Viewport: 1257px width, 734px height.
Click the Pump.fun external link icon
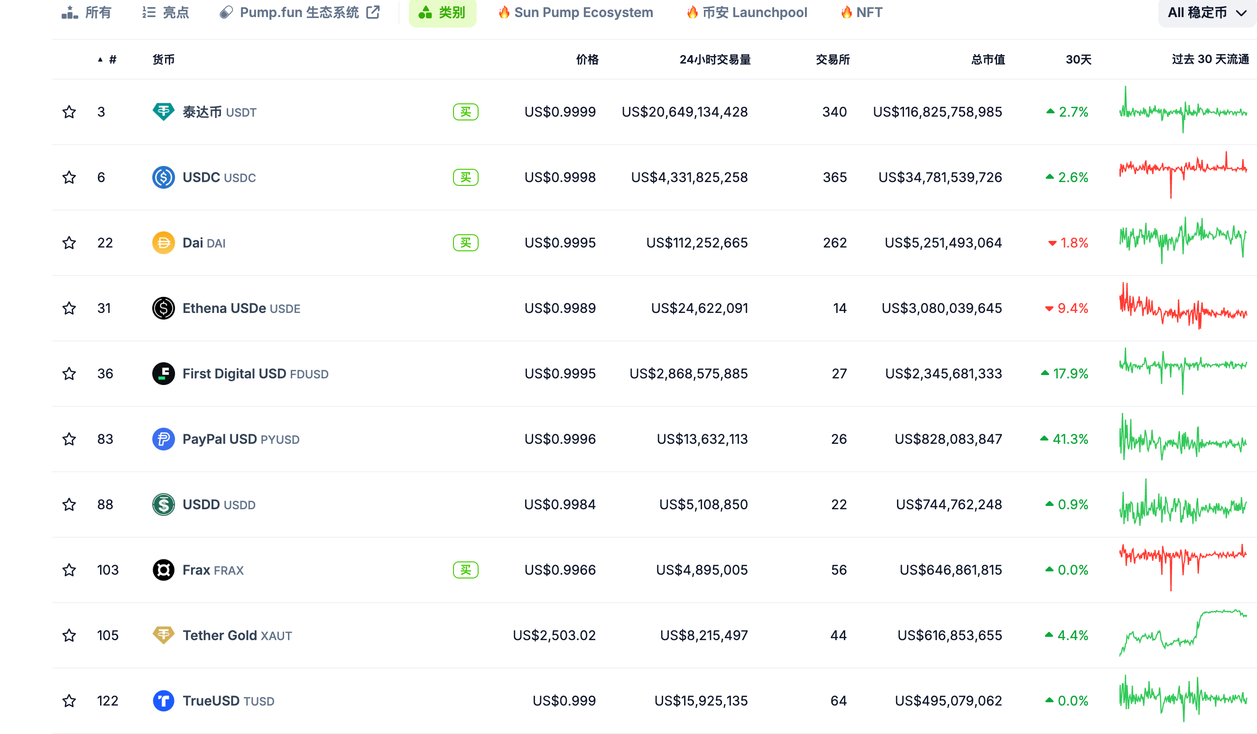(373, 12)
